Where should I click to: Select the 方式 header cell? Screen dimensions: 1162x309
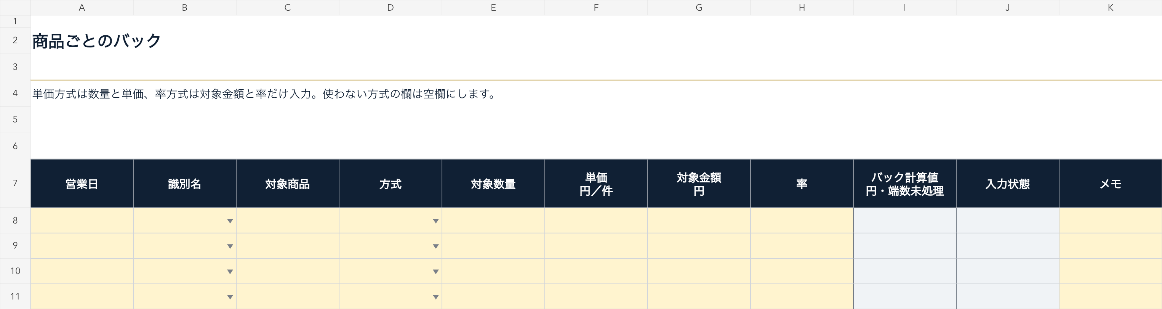[x=390, y=184]
